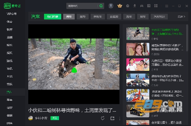Image resolution: width=191 pixels, height=126 pixels.
Task: Open the game controller icon
Action: tap(142, 6)
